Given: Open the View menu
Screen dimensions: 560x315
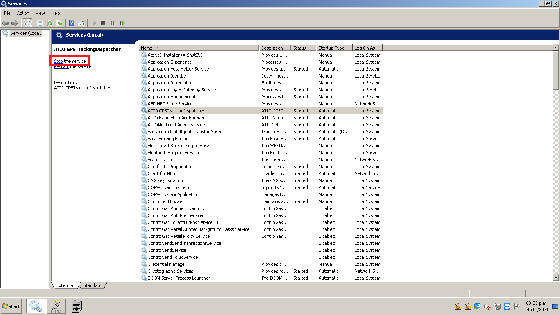Looking at the screenshot, I should (40, 13).
